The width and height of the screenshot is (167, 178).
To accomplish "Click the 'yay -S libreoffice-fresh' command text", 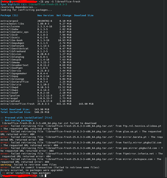I will click(x=62, y=2).
